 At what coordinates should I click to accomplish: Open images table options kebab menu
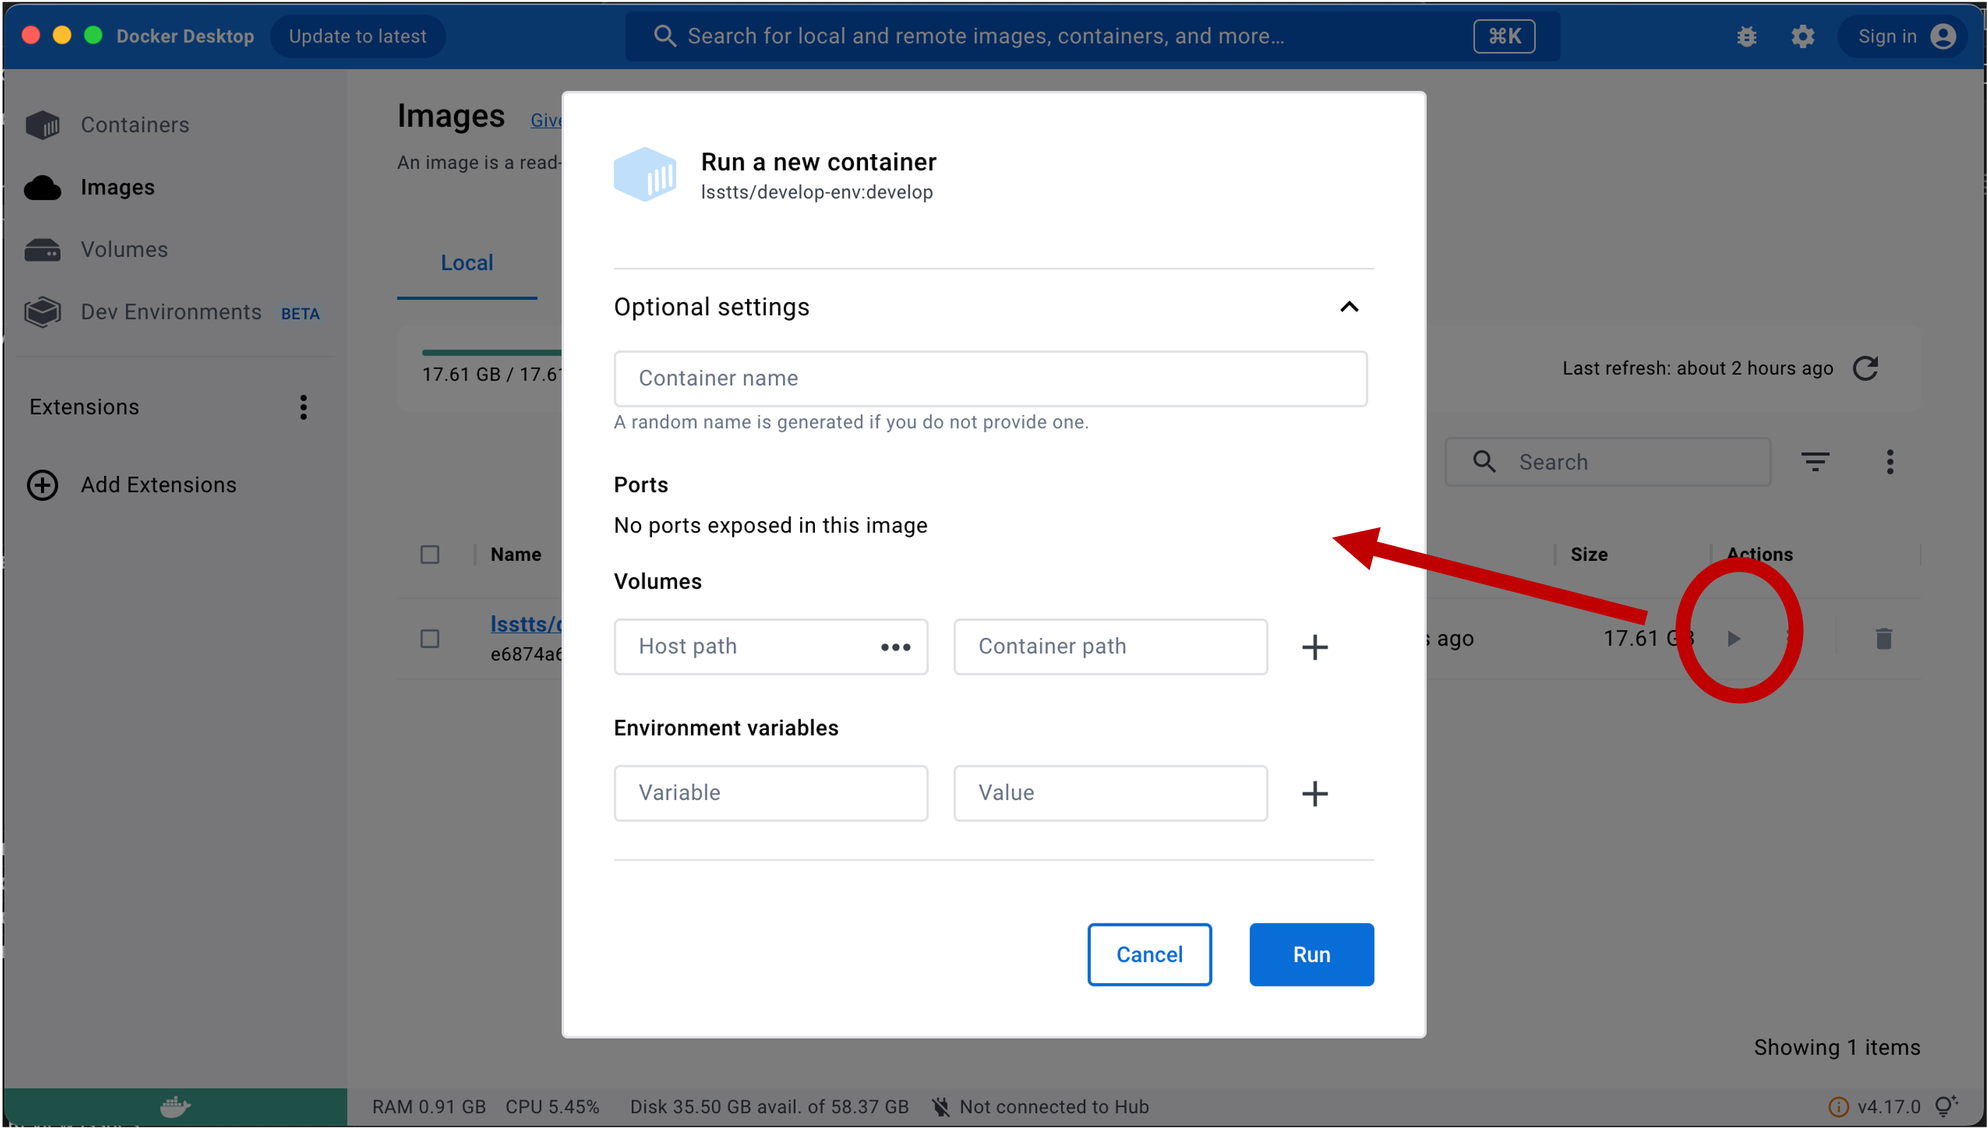tap(1889, 462)
